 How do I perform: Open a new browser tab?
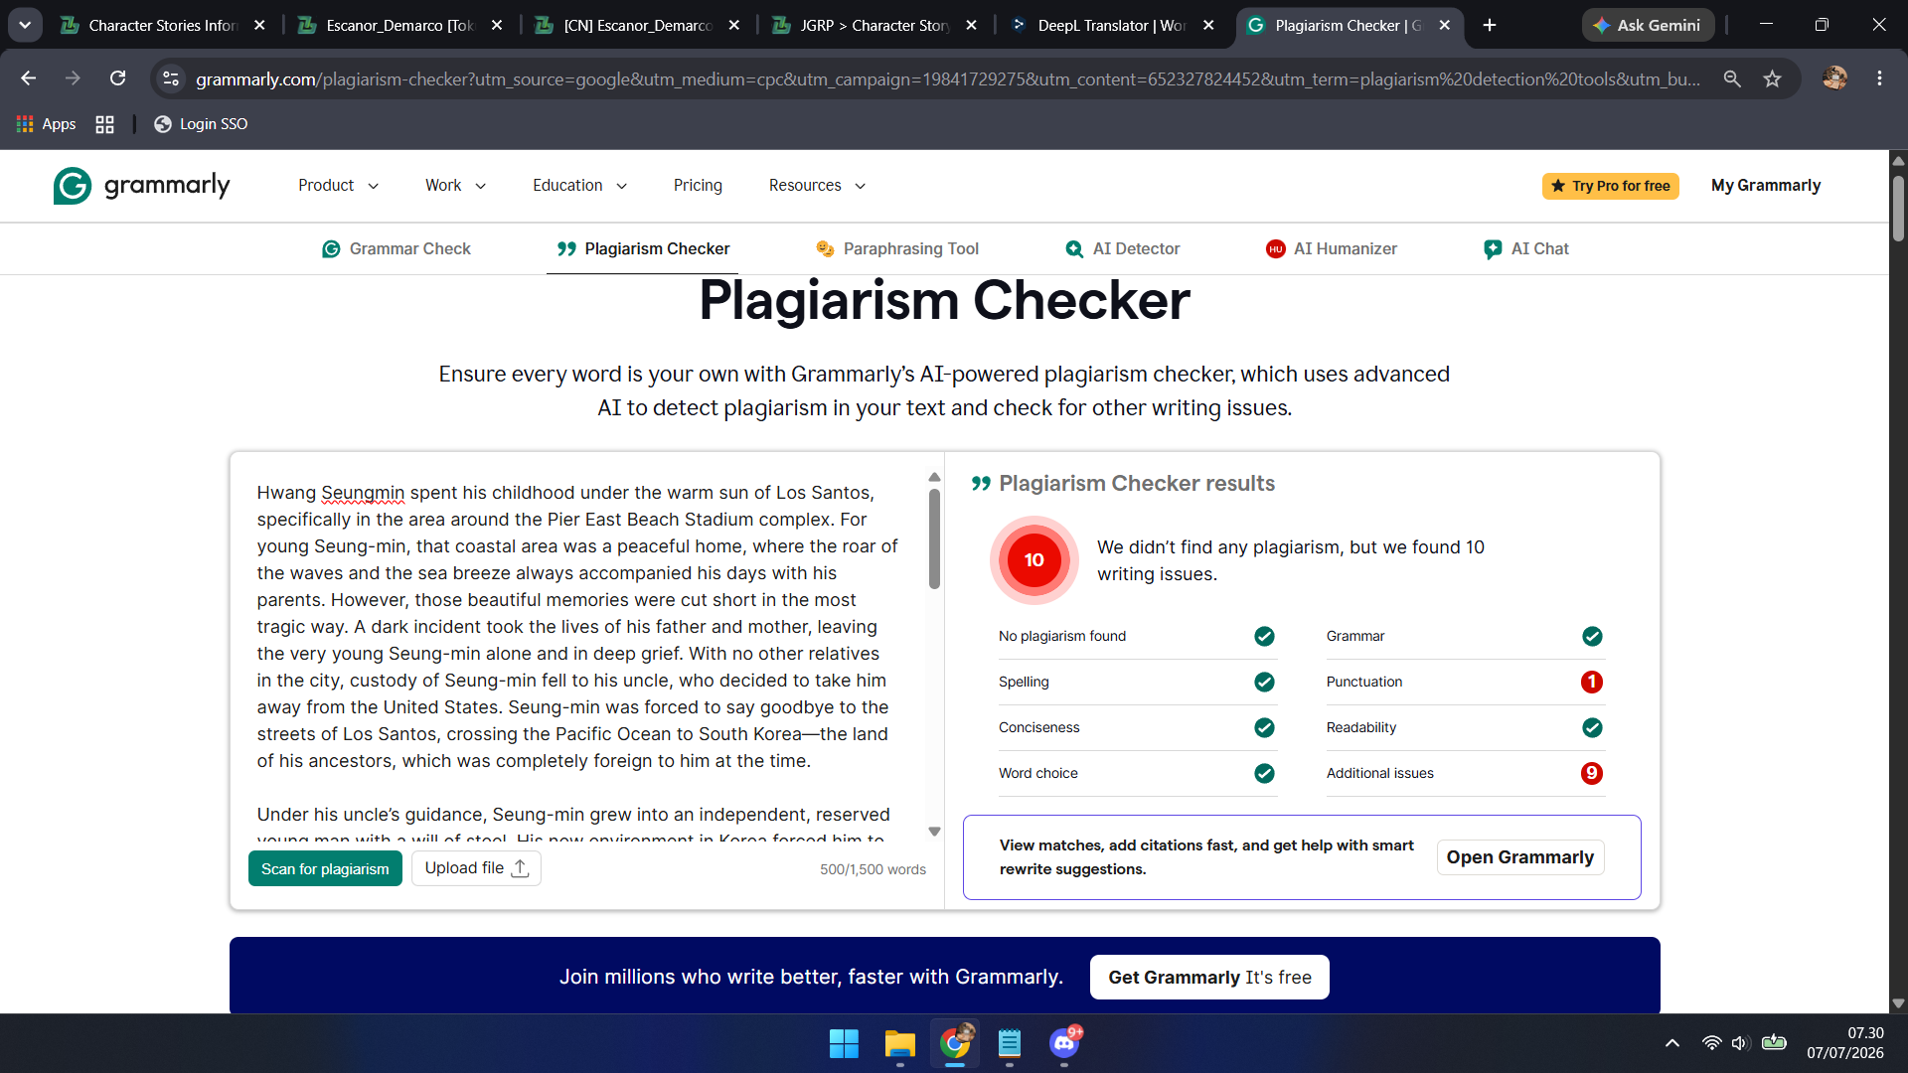click(x=1489, y=25)
